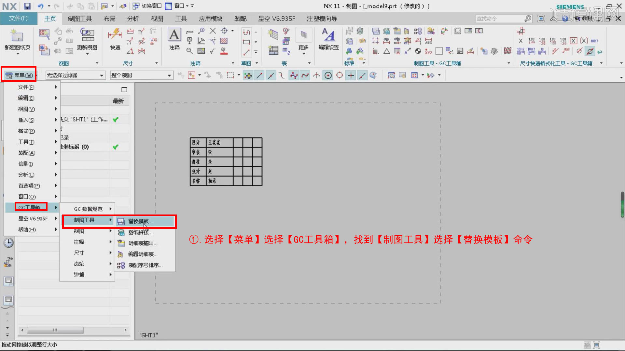
Task: Open the 弹簧 submenu
Action: (88, 275)
